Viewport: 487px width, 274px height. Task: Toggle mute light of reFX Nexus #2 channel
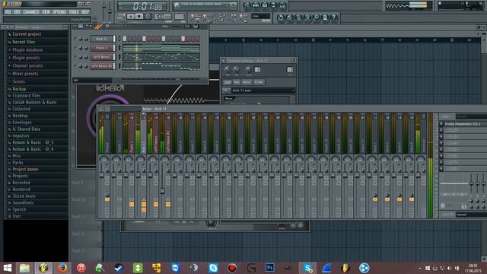point(75,66)
